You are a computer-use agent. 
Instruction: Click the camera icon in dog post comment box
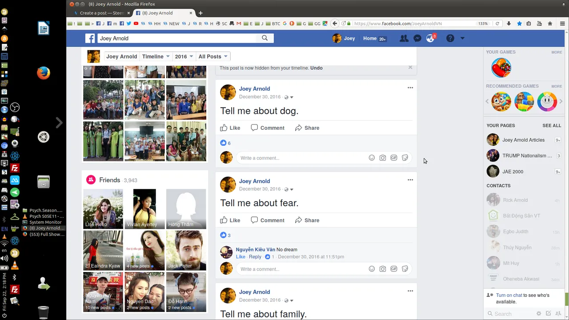pos(383,158)
